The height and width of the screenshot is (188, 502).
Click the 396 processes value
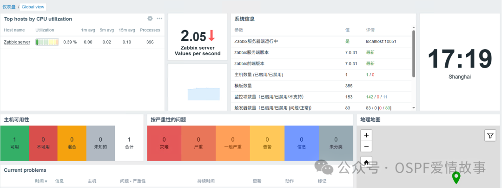pyautogui.click(x=150, y=42)
